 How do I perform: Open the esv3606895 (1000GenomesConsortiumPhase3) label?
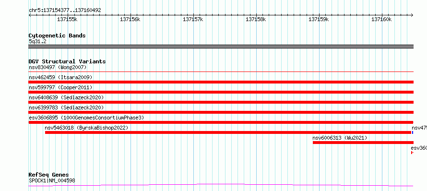coord(86,118)
